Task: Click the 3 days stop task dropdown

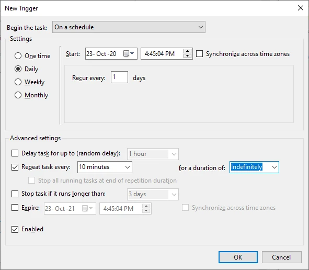Action: click(x=153, y=194)
